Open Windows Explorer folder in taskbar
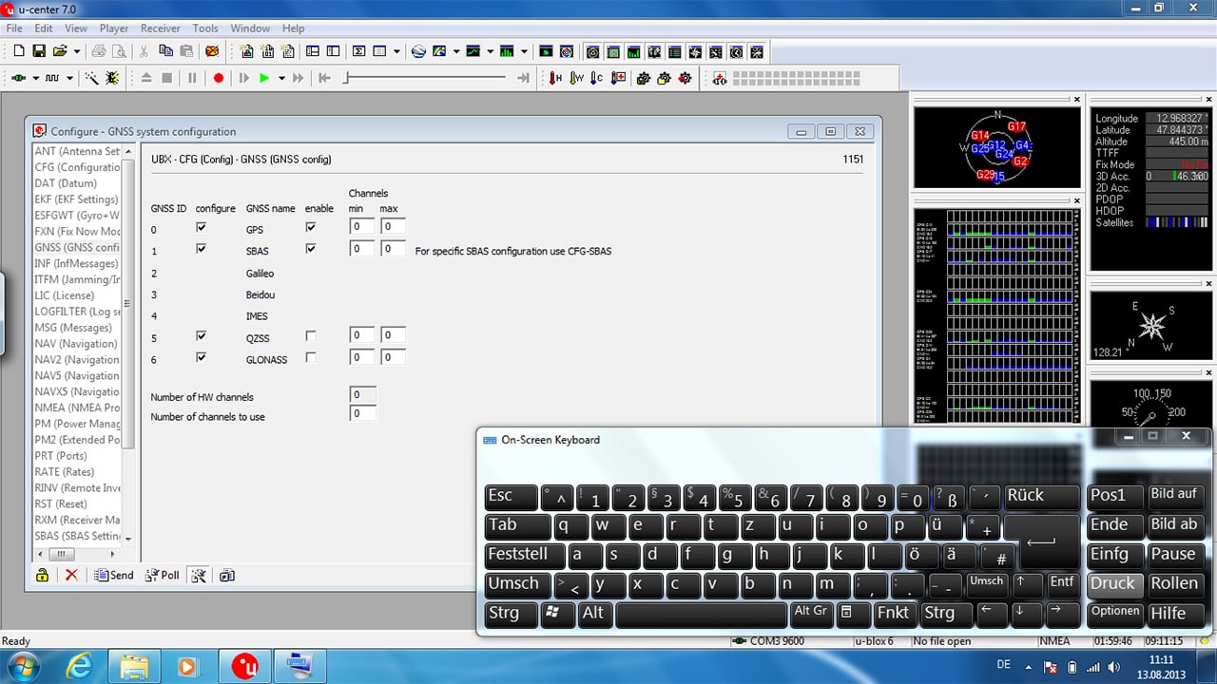 click(x=134, y=667)
